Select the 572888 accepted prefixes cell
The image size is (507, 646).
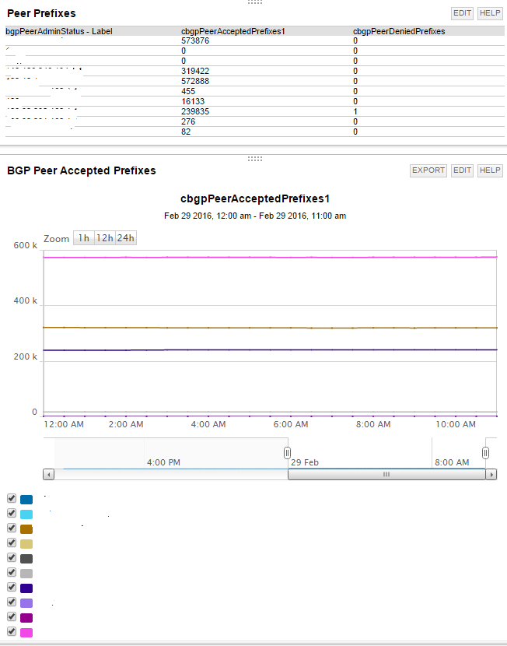click(195, 81)
